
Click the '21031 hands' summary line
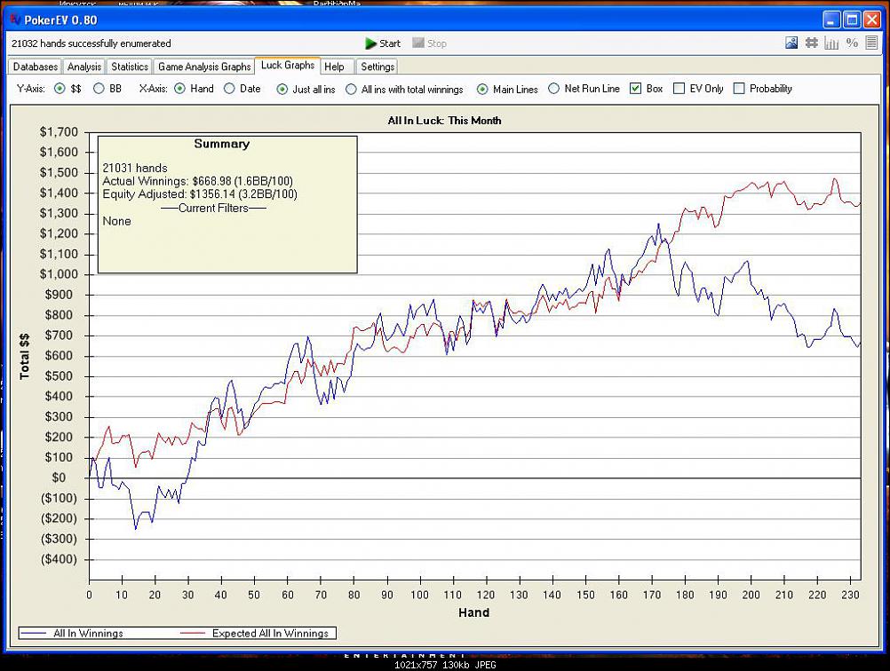tap(135, 168)
